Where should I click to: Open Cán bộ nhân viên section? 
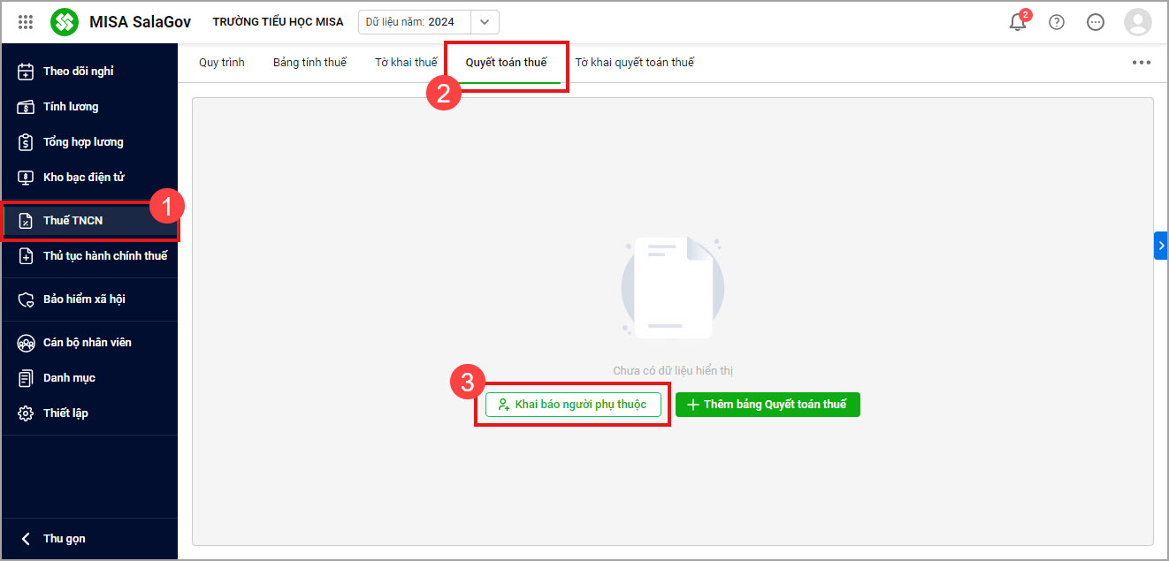tap(87, 342)
